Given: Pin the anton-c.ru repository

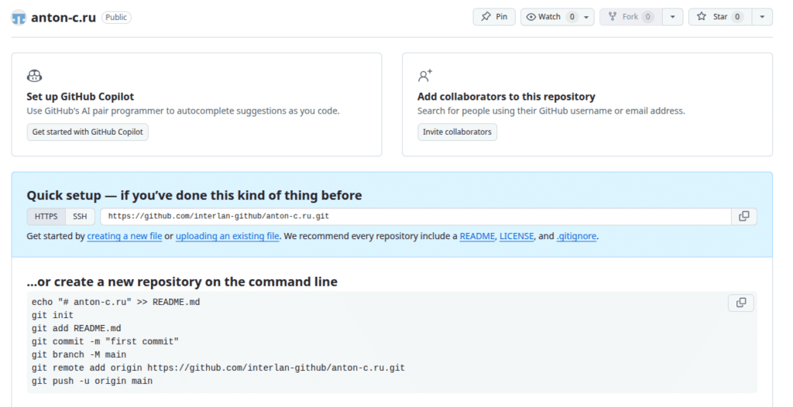Looking at the screenshot, I should pos(494,17).
